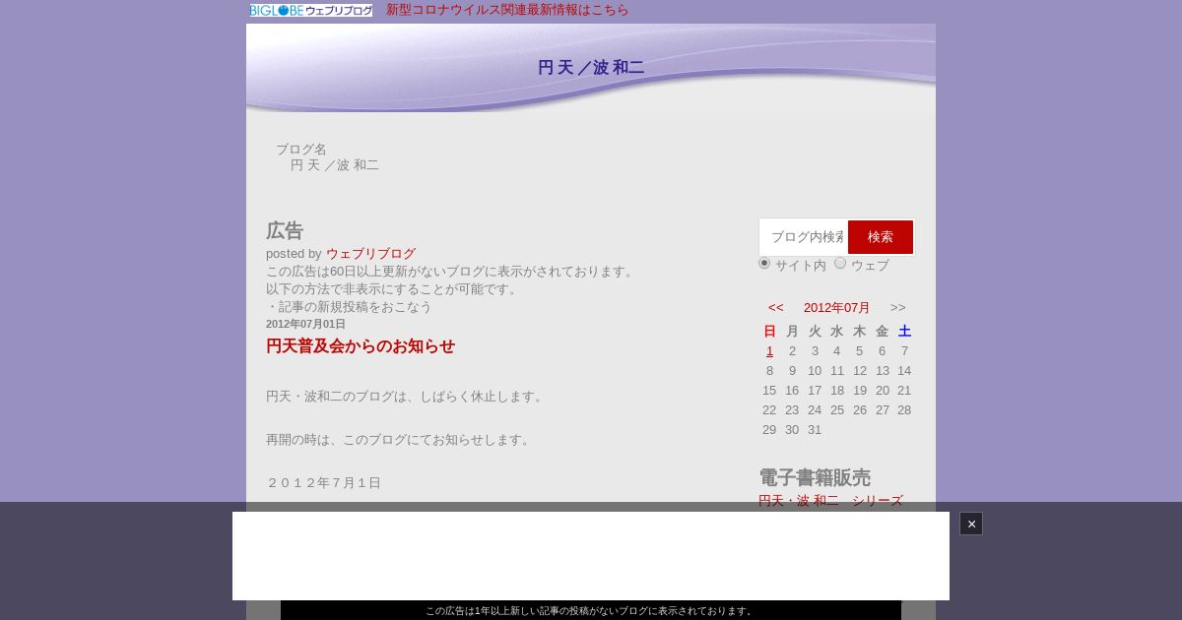Select the サイト内 radio option

pyautogui.click(x=764, y=263)
